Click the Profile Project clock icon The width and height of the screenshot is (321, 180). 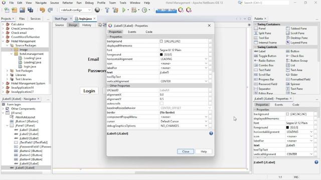click(144, 10)
